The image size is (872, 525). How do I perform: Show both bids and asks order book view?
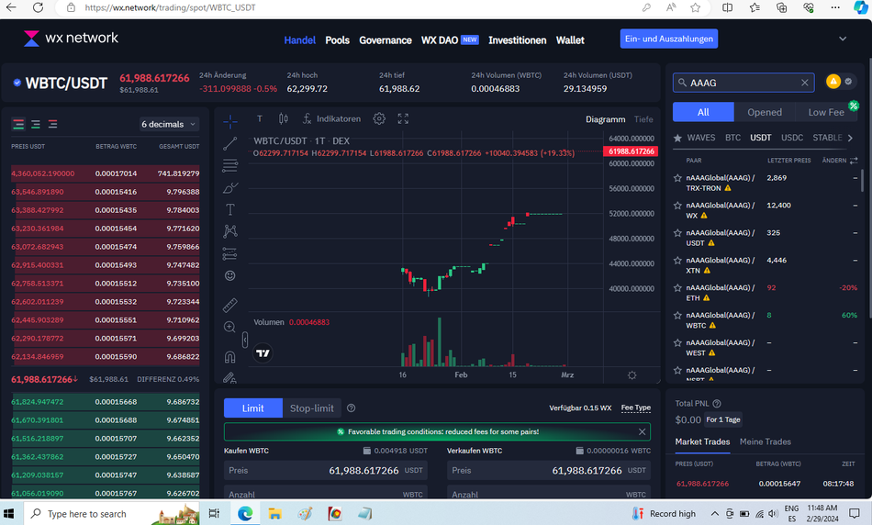click(18, 124)
